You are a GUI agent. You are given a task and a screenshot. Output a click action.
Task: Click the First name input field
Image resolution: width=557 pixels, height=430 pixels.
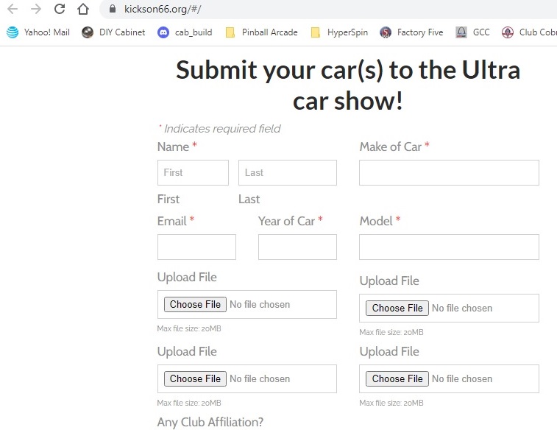pyautogui.click(x=193, y=173)
